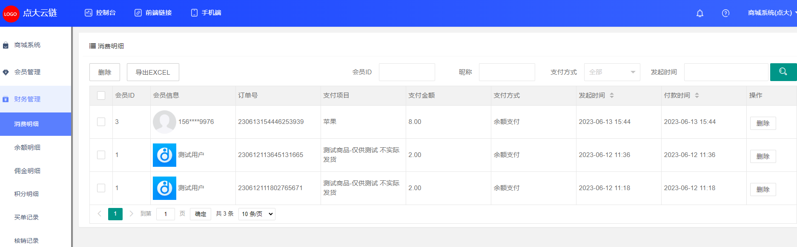This screenshot has width=797, height=247.
Task: Open the 商城系统(点大) account dropdown
Action: 772,13
